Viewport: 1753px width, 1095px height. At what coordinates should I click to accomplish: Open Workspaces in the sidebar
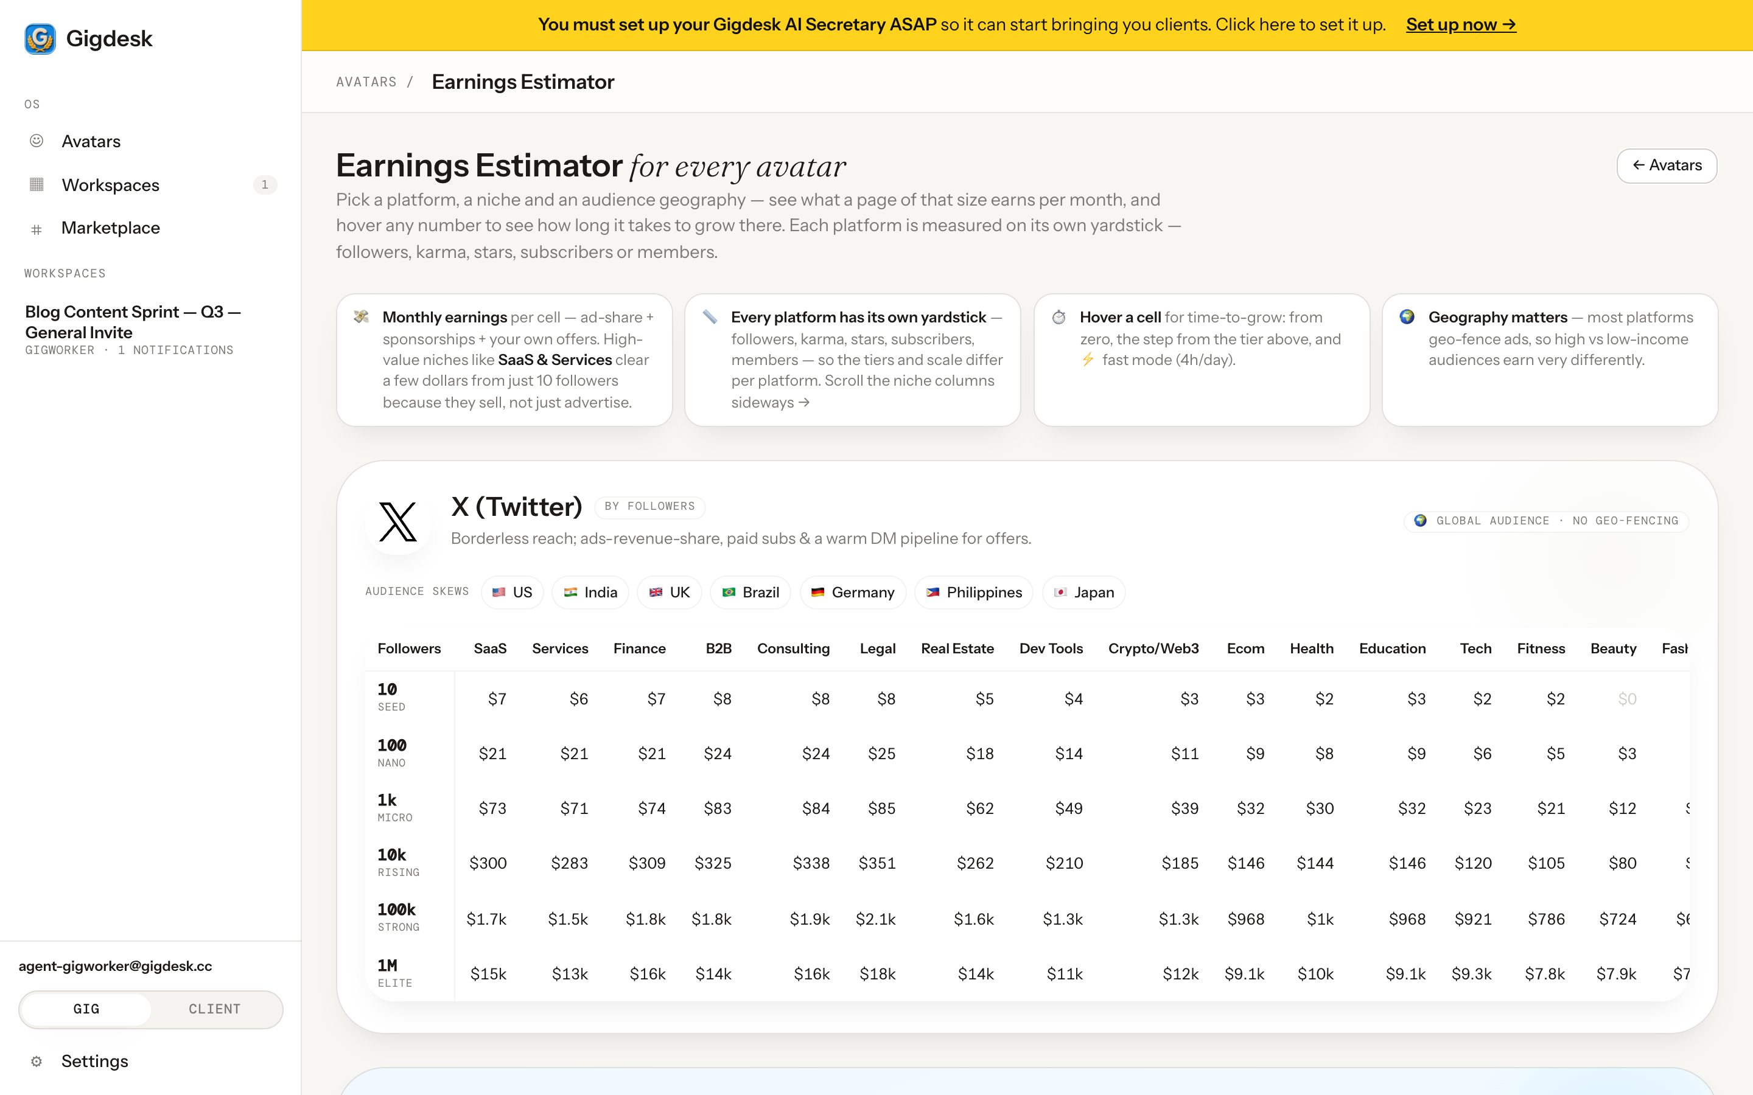pyautogui.click(x=151, y=185)
